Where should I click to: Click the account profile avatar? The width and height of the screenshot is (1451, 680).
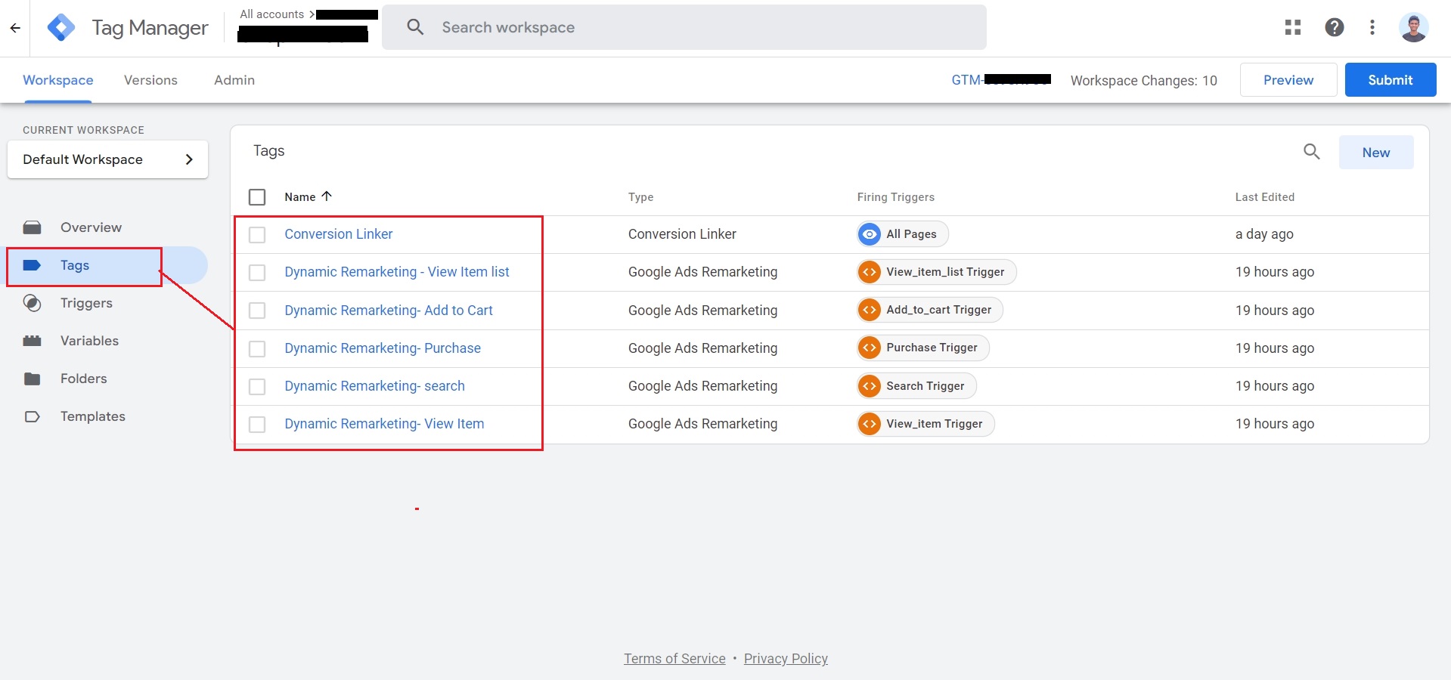point(1413,27)
